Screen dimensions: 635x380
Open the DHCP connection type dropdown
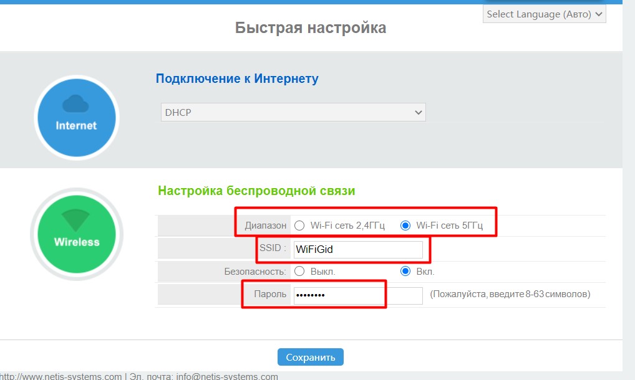click(x=293, y=112)
